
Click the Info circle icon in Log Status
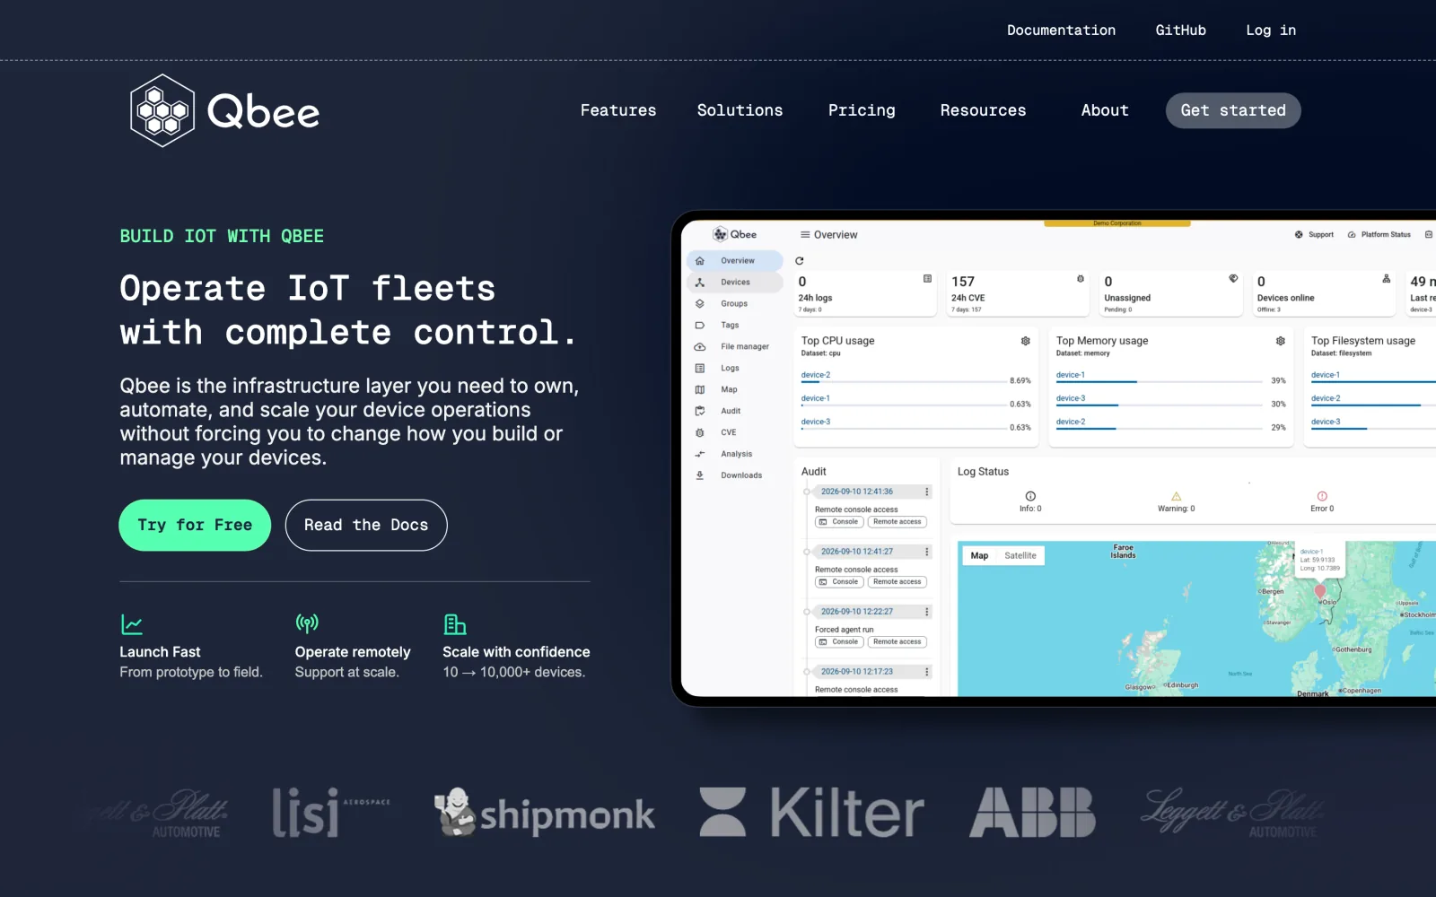[1030, 497]
